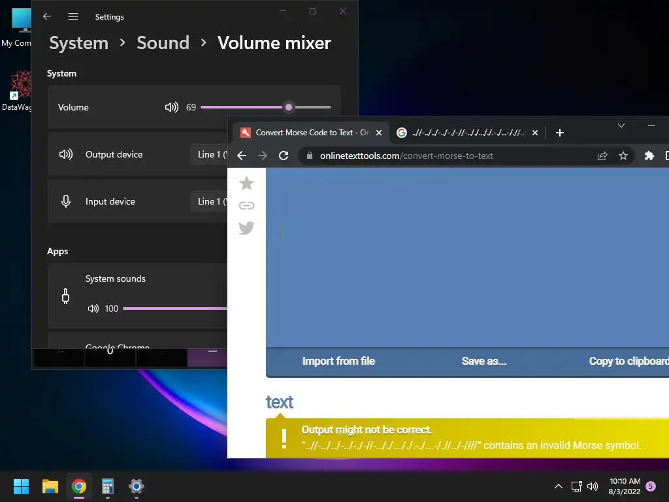Image resolution: width=669 pixels, height=502 pixels.
Task: Click Chrome back arrow button
Action: [242, 156]
